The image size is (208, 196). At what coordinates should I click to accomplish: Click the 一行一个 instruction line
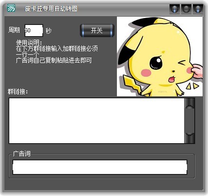(x=27, y=54)
